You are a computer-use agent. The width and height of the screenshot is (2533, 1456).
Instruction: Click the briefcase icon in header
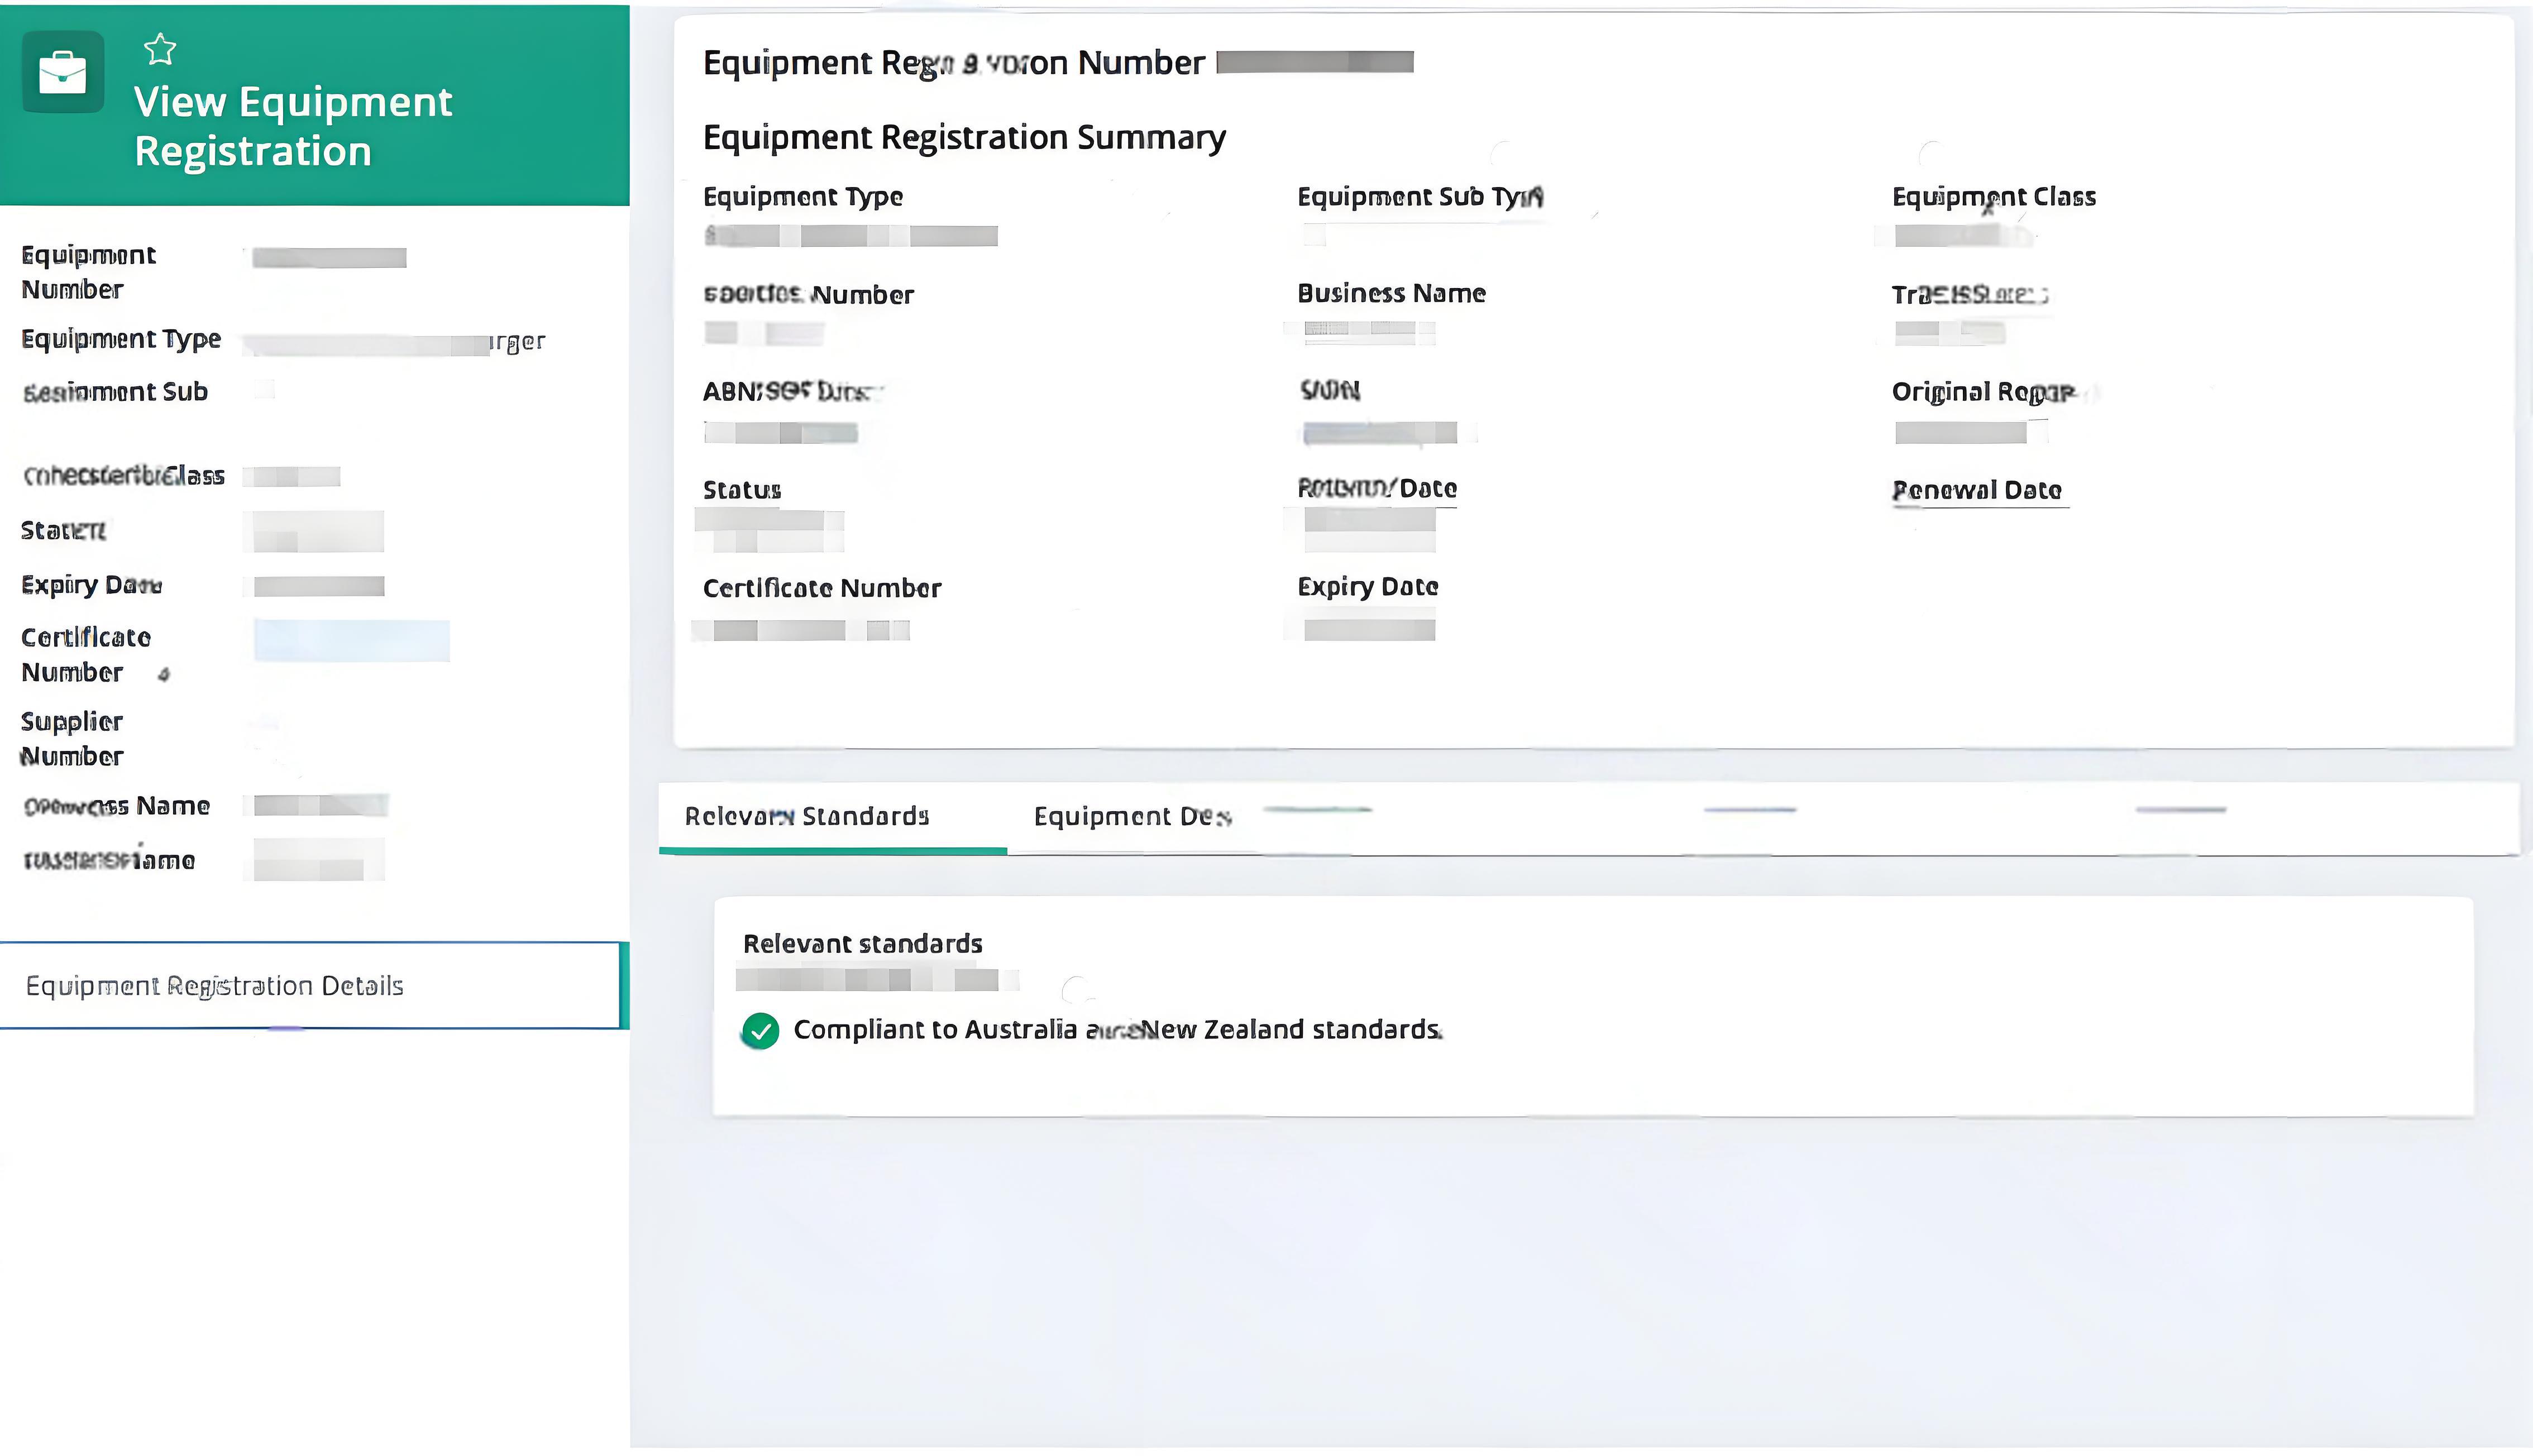pyautogui.click(x=63, y=72)
